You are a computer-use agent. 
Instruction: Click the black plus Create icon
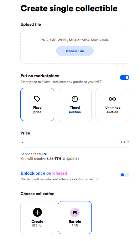(x=37, y=212)
